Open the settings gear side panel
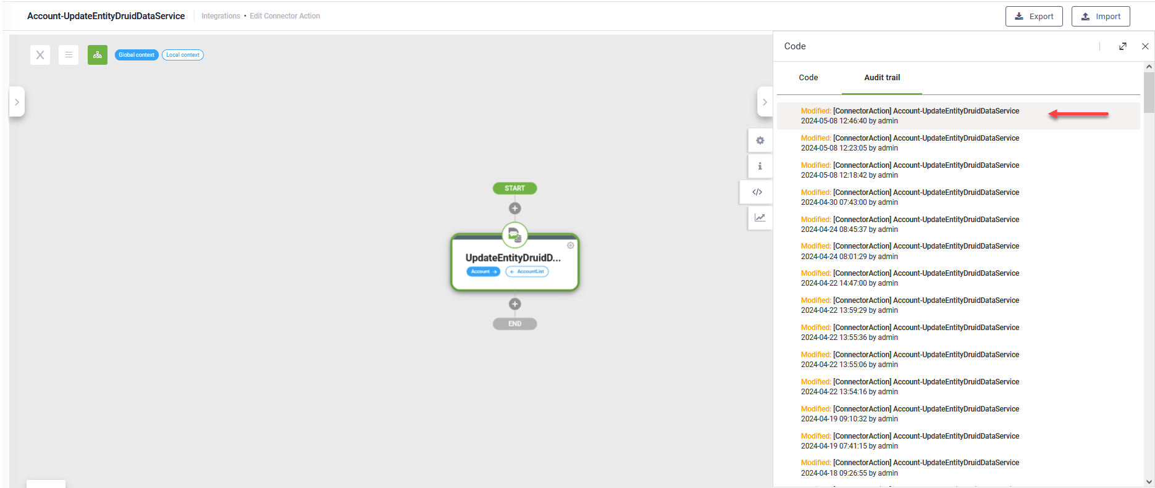 (760, 141)
